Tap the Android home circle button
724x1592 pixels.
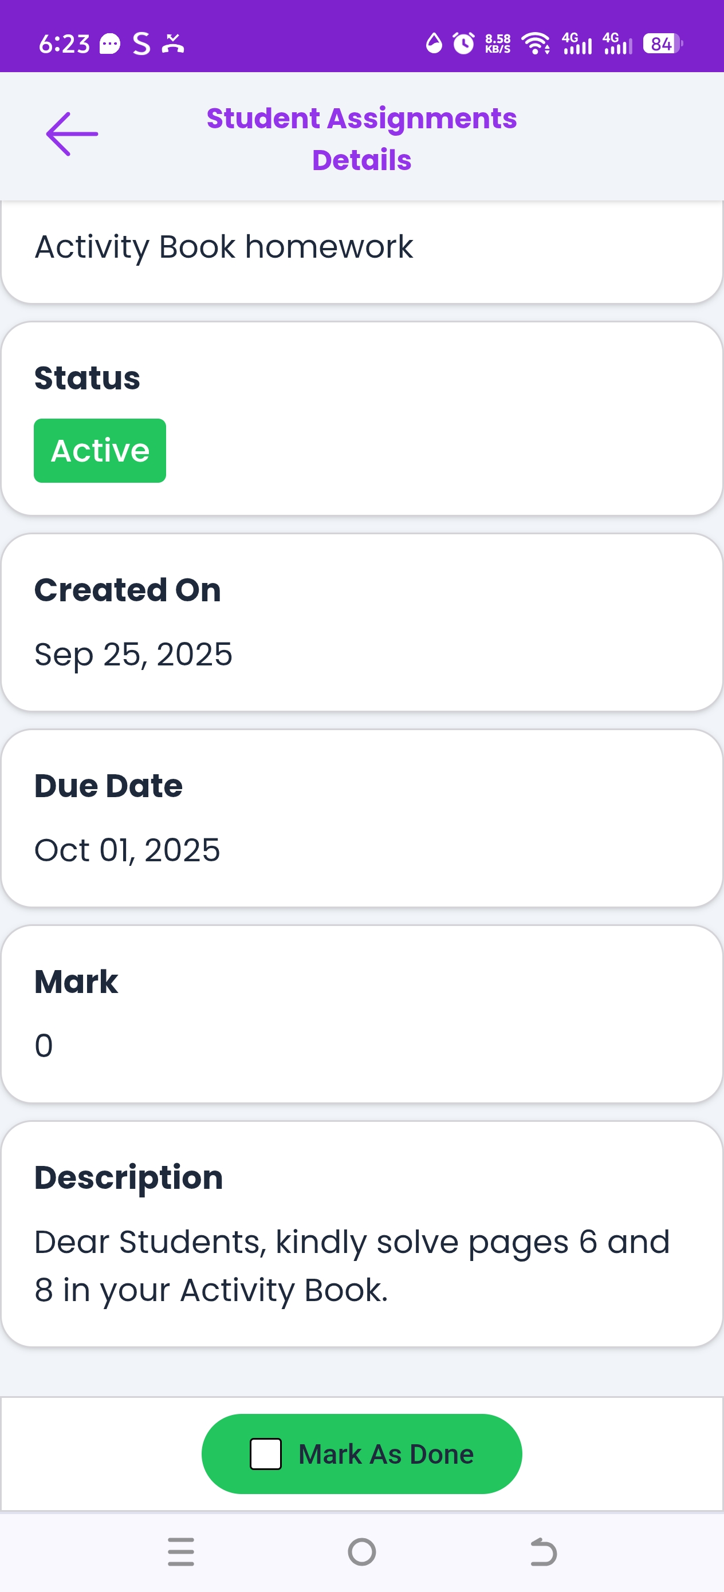click(361, 1552)
